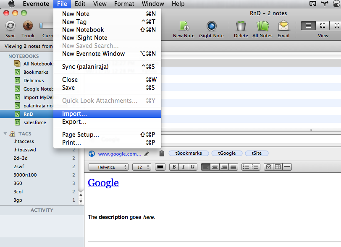The width and height of the screenshot is (341, 247).
Task: Open the Format menu
Action: click(124, 4)
